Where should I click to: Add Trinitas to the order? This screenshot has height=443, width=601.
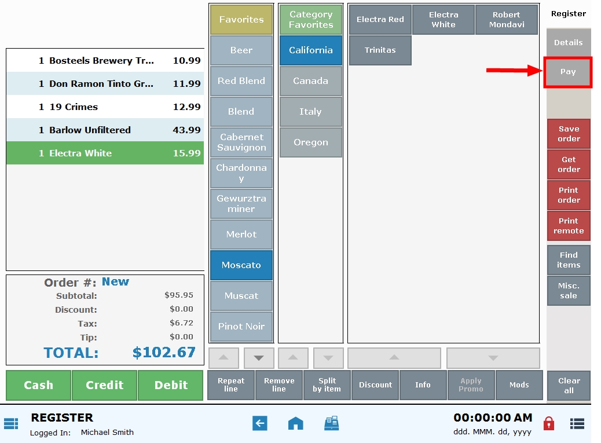point(380,50)
